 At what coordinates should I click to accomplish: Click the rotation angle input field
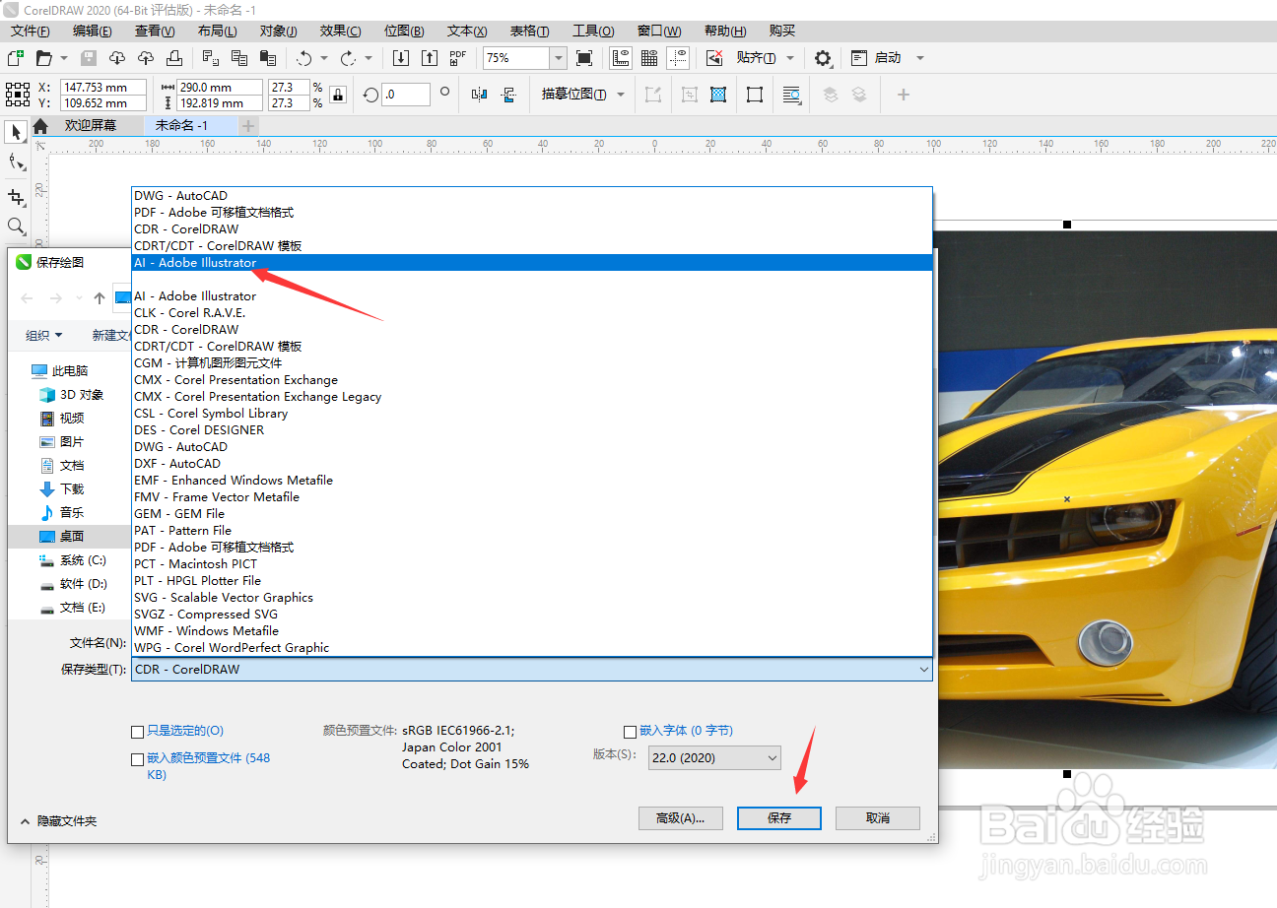406,95
